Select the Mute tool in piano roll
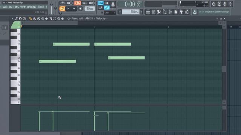 47,19
